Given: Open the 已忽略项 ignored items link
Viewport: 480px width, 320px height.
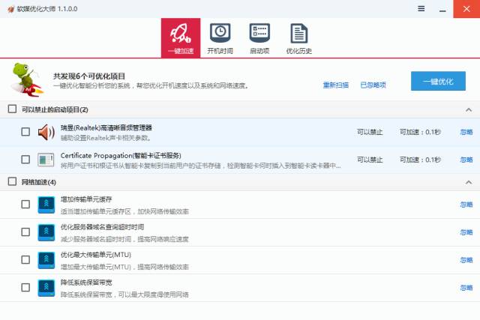Looking at the screenshot, I should 373,85.
